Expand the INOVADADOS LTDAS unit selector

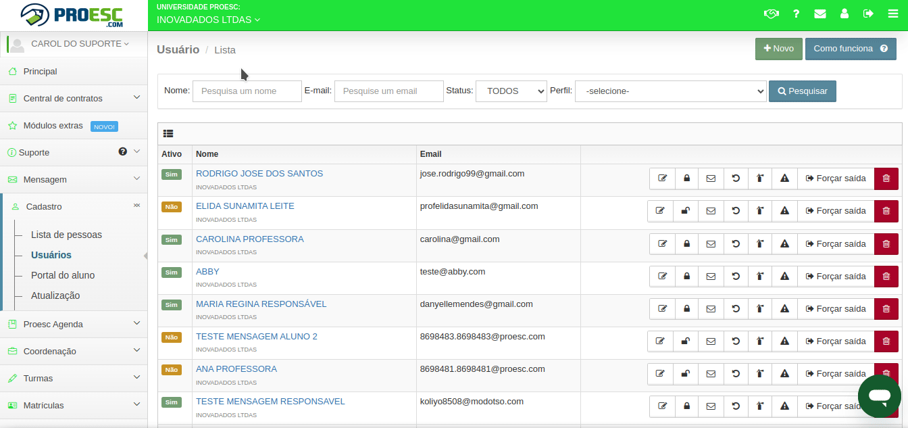(208, 20)
